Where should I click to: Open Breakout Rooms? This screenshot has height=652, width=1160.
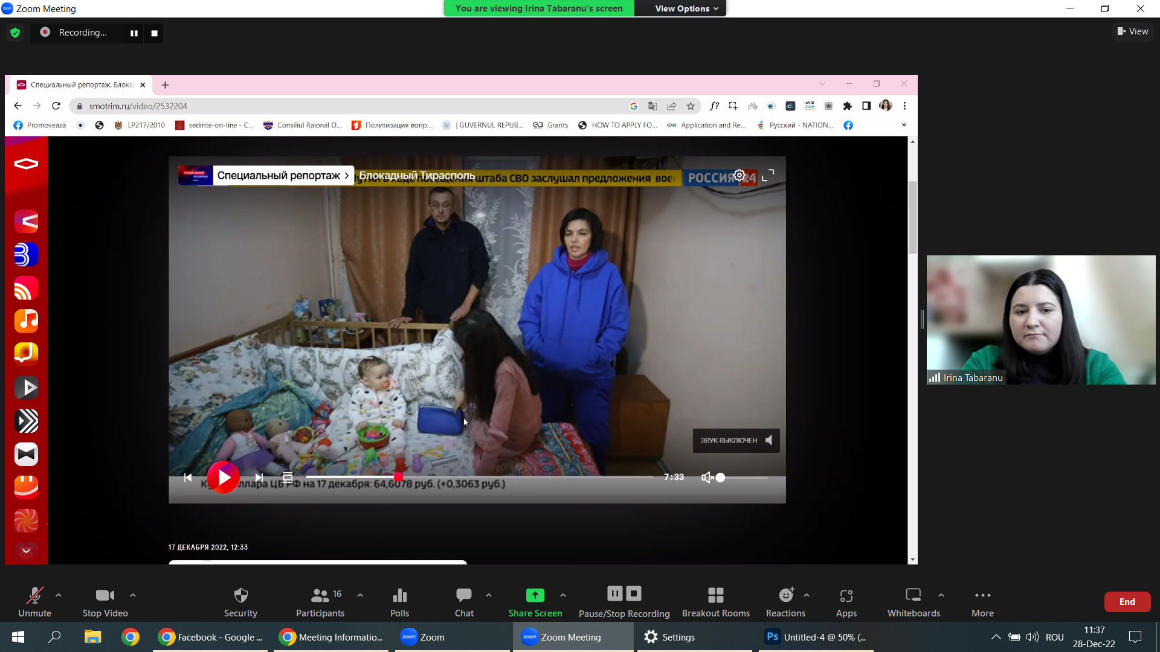coord(716,601)
